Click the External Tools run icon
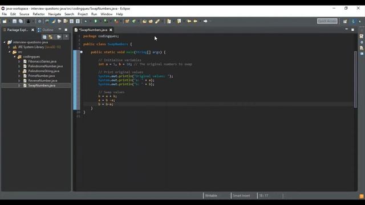The height and width of the screenshot is (205, 365). 116,21
